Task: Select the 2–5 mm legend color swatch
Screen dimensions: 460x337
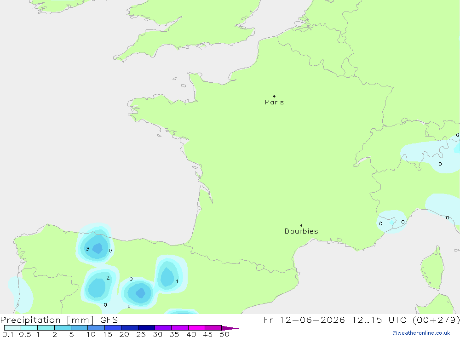Action: coord(63,328)
